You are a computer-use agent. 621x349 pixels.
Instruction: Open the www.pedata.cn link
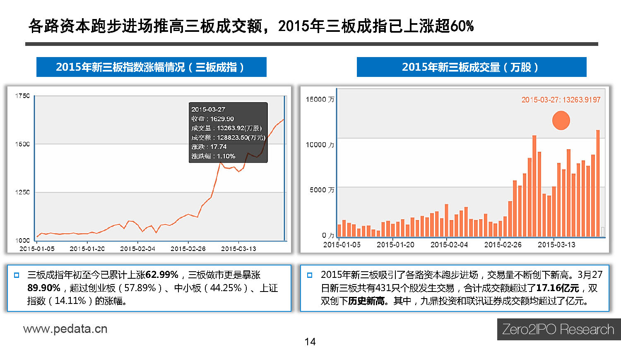65,329
